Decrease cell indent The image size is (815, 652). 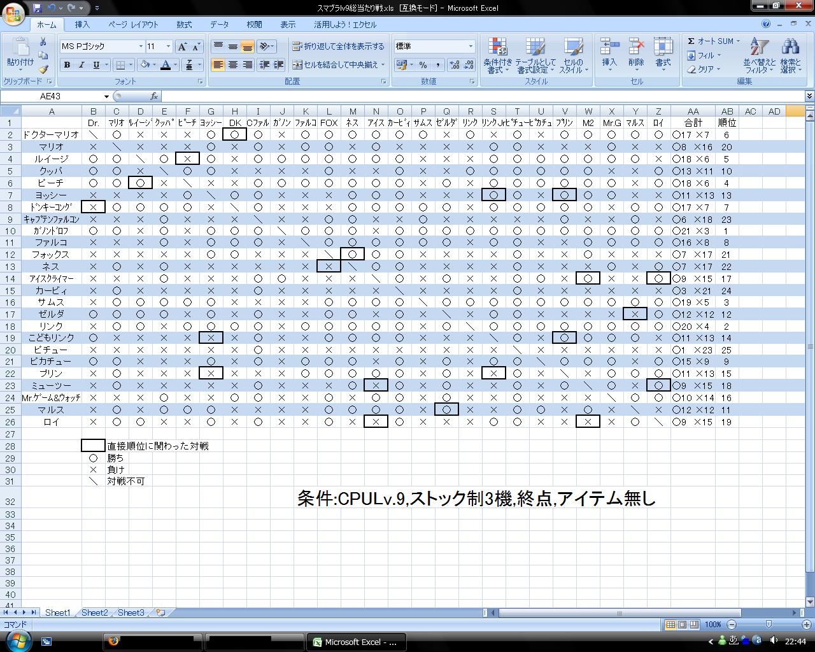[x=264, y=65]
